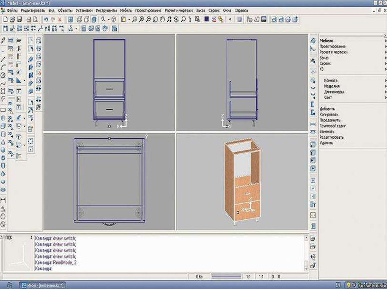Toggle the shaded solid render mode
Image resolution: width=387 pixels, height=289 pixels.
pos(94,19)
